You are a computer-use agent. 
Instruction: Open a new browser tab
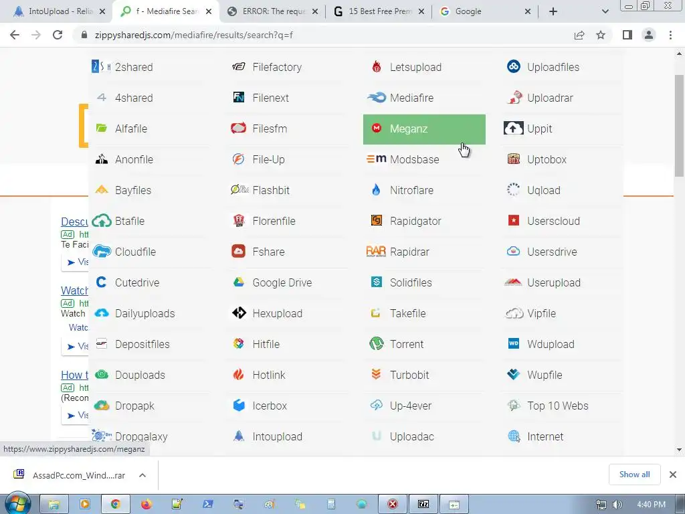click(x=553, y=11)
